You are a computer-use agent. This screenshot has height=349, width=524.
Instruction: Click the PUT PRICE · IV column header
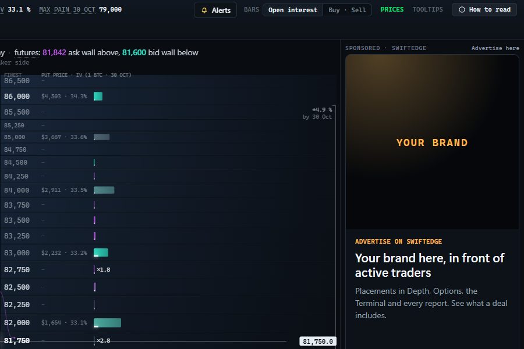86,75
